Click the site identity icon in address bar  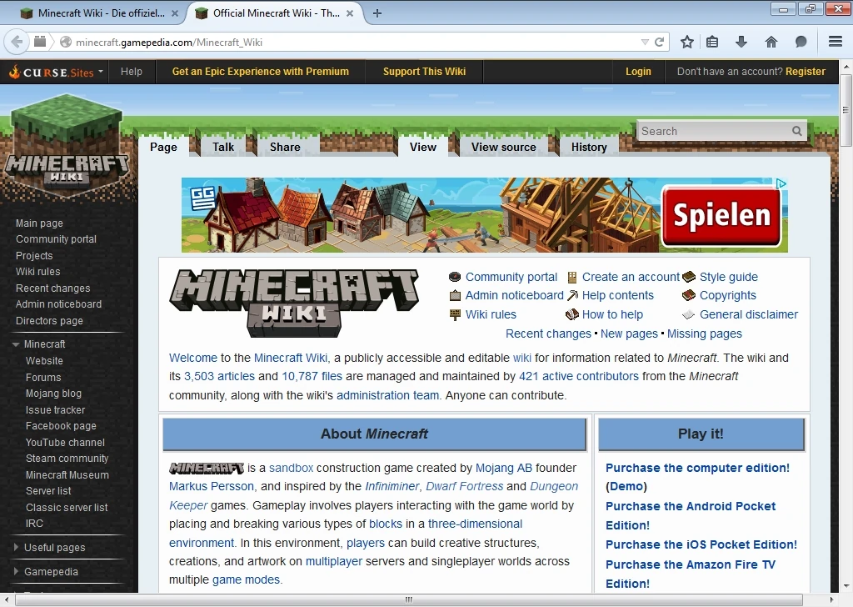pyautogui.click(x=66, y=42)
